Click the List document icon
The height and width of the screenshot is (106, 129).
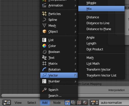[44, 40]
